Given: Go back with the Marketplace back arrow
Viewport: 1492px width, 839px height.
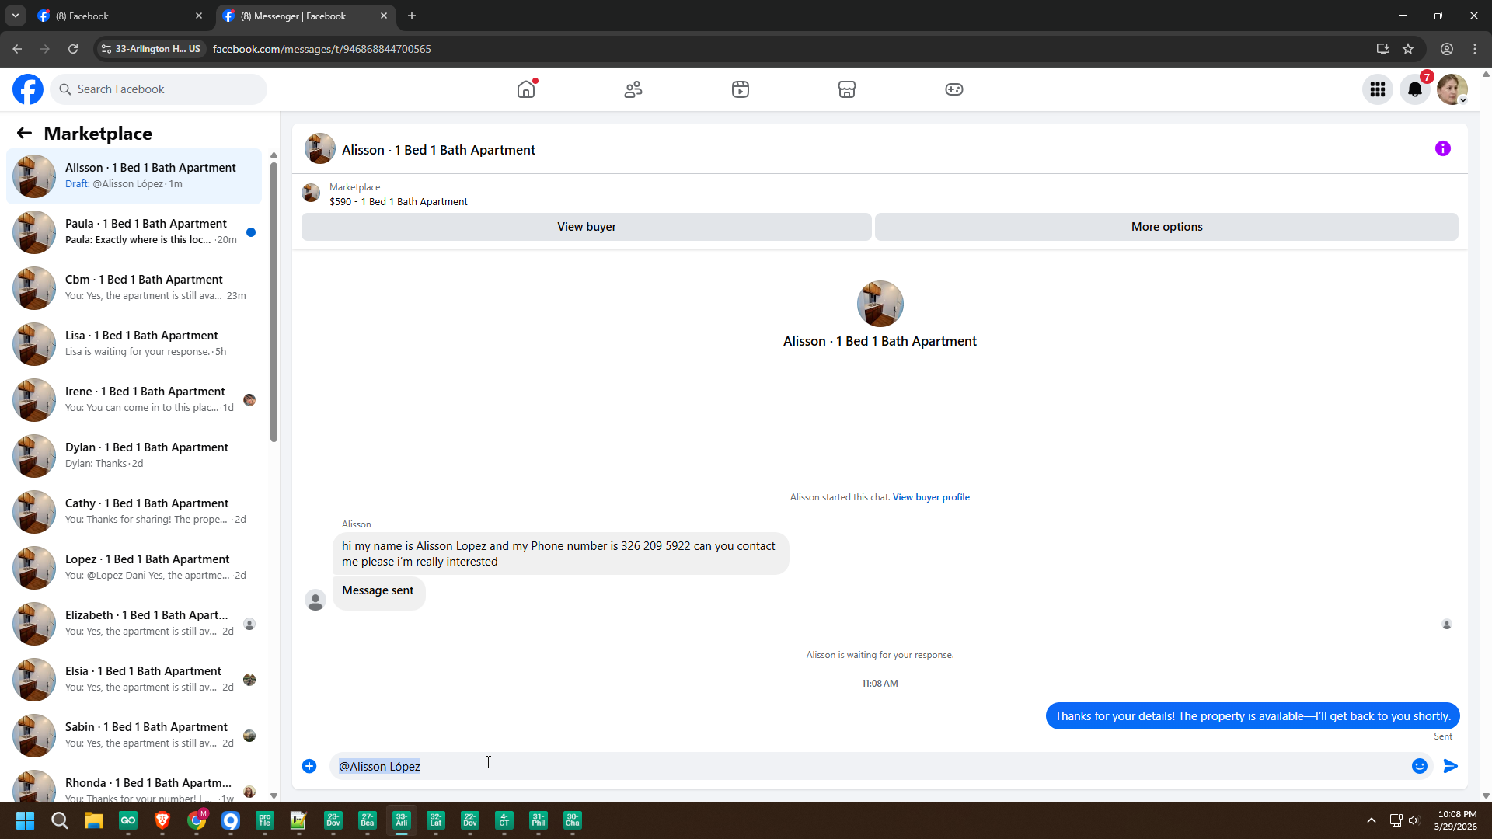Looking at the screenshot, I should pyautogui.click(x=24, y=134).
